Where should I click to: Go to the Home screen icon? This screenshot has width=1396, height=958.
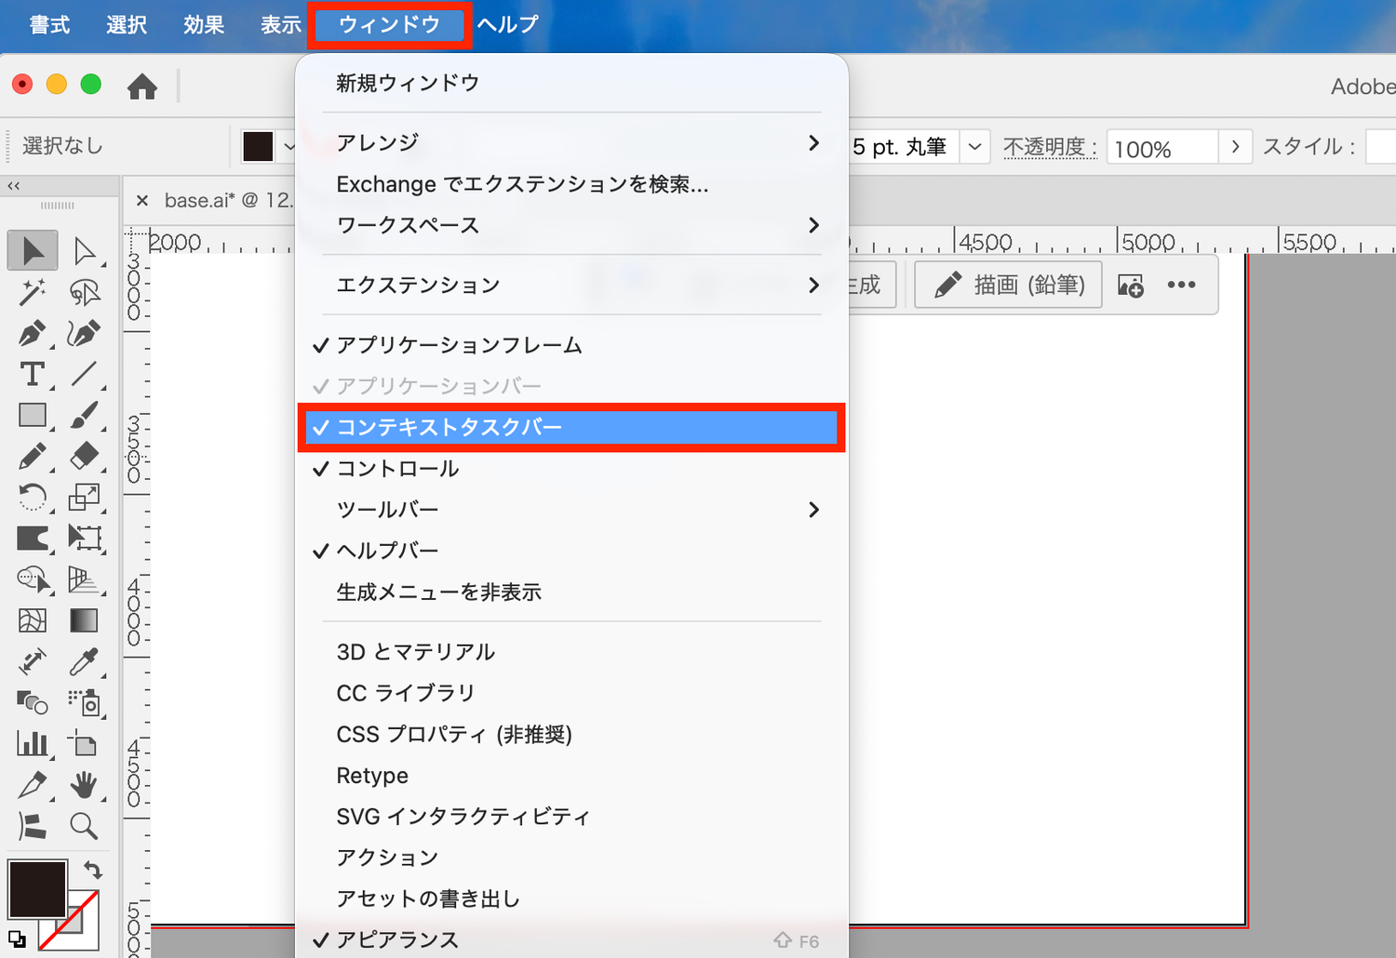pyautogui.click(x=142, y=86)
